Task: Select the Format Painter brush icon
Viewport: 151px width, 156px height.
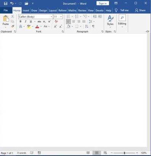Action: [x=13, y=26]
